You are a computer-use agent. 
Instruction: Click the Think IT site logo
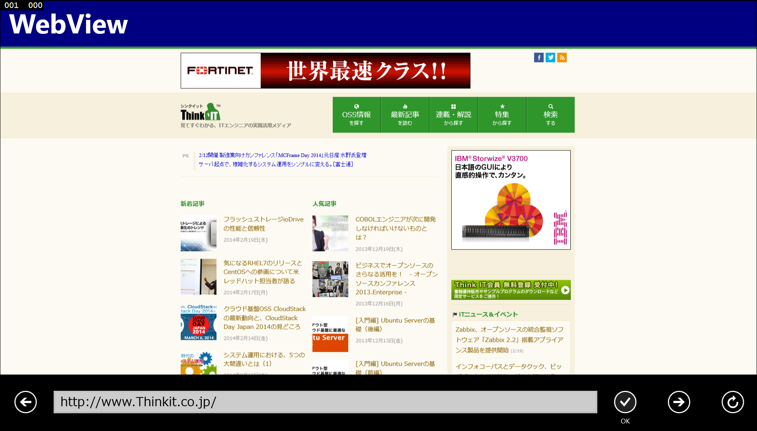pos(201,112)
